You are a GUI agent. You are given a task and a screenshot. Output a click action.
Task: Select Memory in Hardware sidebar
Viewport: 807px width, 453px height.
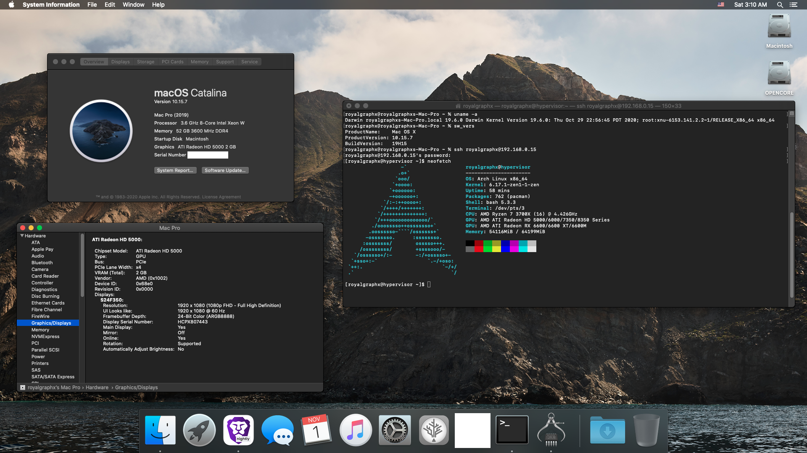coord(40,330)
